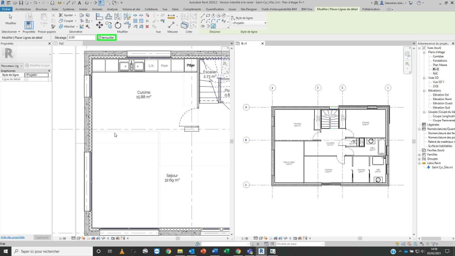Image resolution: width=455 pixels, height=256 pixels.
Task: Open the Aide des propriétés link
Action: click(x=12, y=237)
